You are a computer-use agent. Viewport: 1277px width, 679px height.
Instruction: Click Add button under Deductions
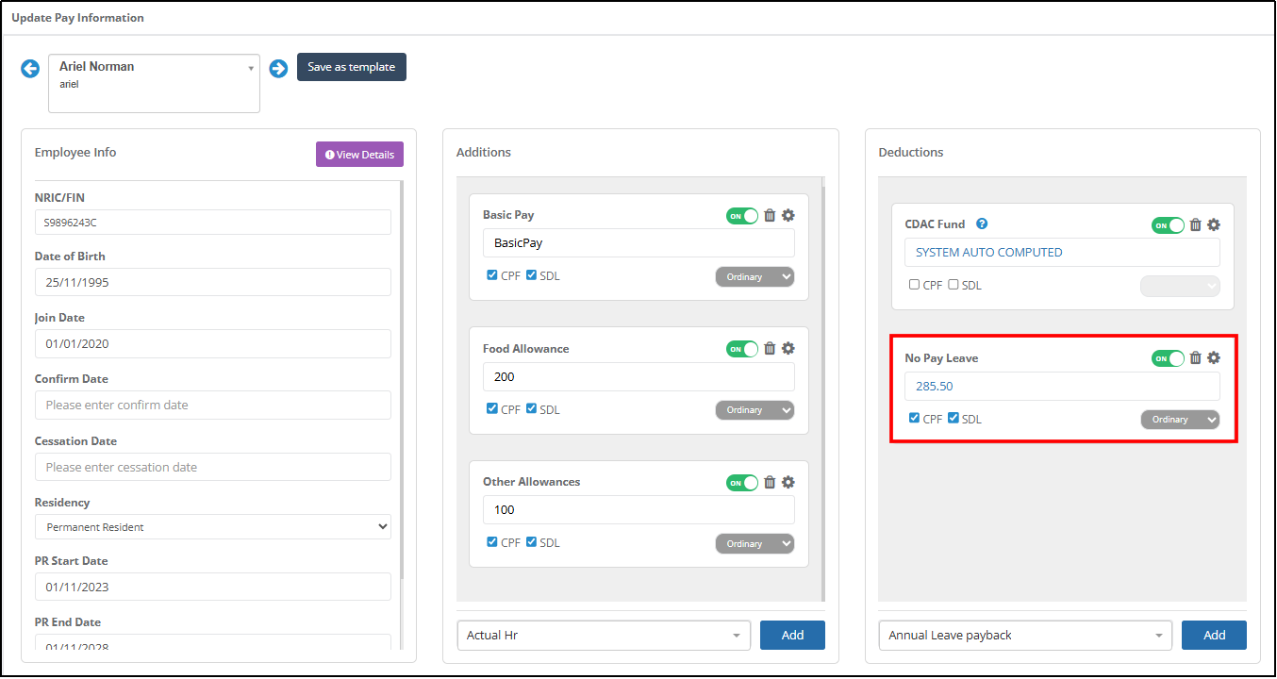pyautogui.click(x=1214, y=636)
